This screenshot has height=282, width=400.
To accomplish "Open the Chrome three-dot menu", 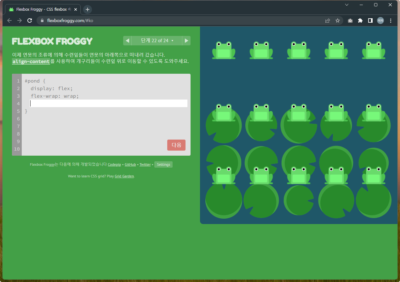I will pos(391,20).
